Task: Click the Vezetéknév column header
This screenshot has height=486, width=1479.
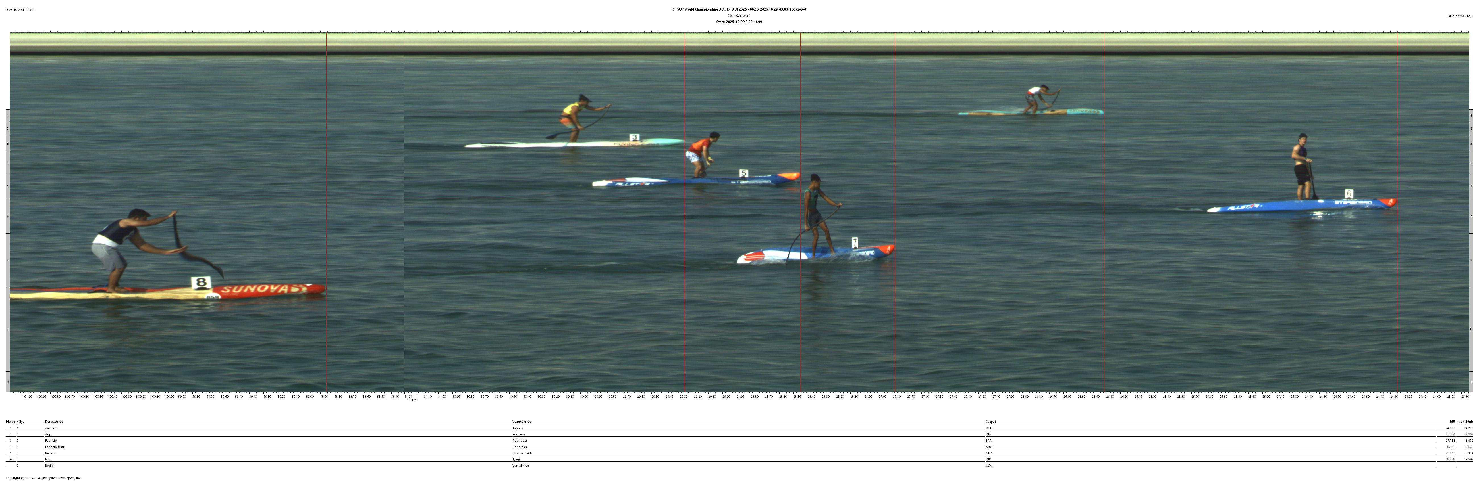Action: 521,422
